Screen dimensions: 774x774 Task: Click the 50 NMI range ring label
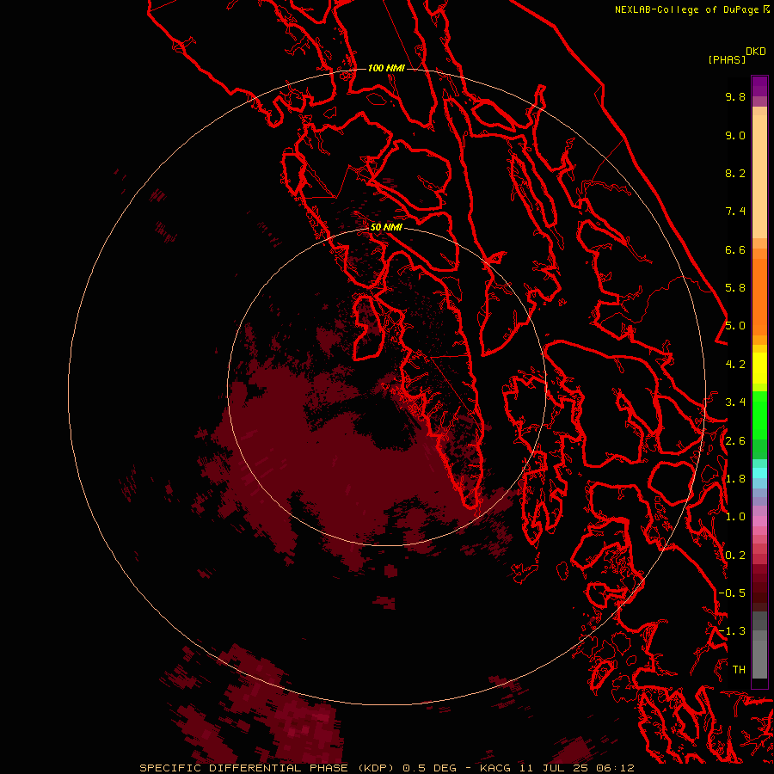point(386,227)
